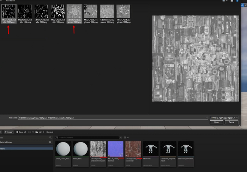247x172 pixels.
Task: Click the Import button in Content Browser
Action: click(8, 132)
